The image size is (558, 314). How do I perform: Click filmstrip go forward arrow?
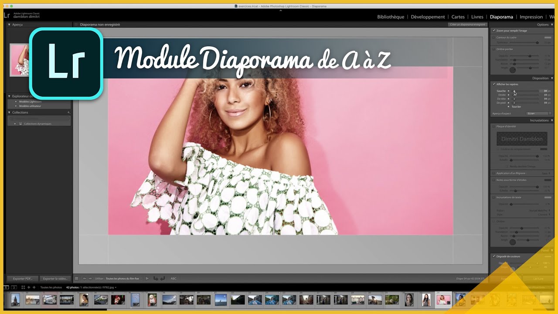[x=34, y=287]
